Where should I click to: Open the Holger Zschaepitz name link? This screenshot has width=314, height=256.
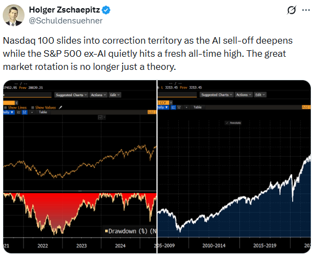64,10
